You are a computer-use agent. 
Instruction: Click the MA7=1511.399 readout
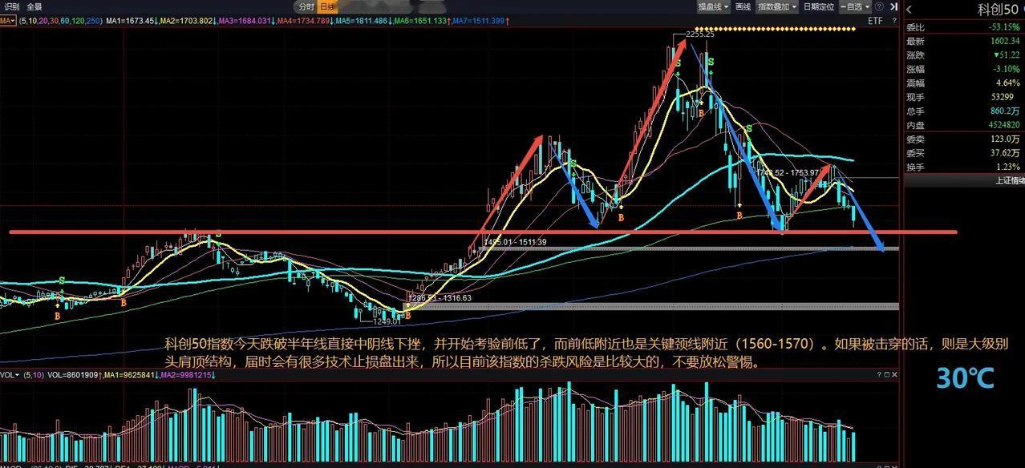point(478,20)
